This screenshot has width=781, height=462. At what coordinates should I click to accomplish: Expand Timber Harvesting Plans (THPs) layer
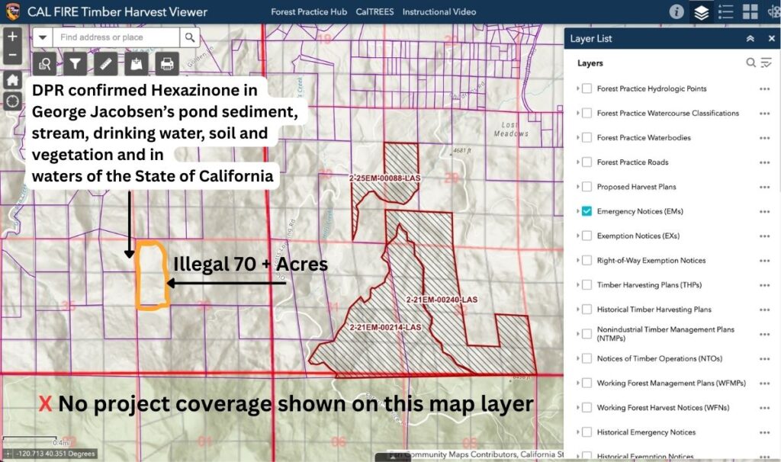coord(577,285)
